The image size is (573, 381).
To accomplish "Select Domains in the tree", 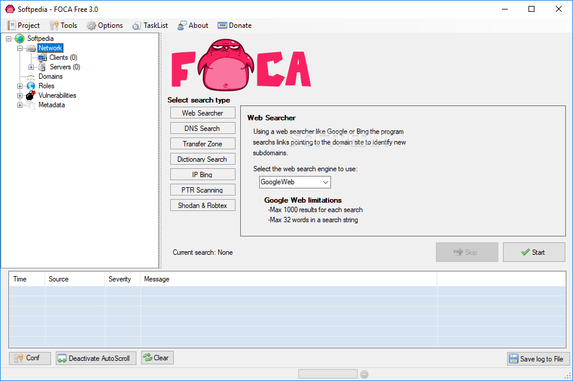I will [50, 76].
